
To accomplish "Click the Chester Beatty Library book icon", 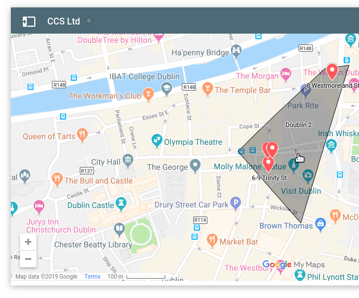I will pos(119,230).
